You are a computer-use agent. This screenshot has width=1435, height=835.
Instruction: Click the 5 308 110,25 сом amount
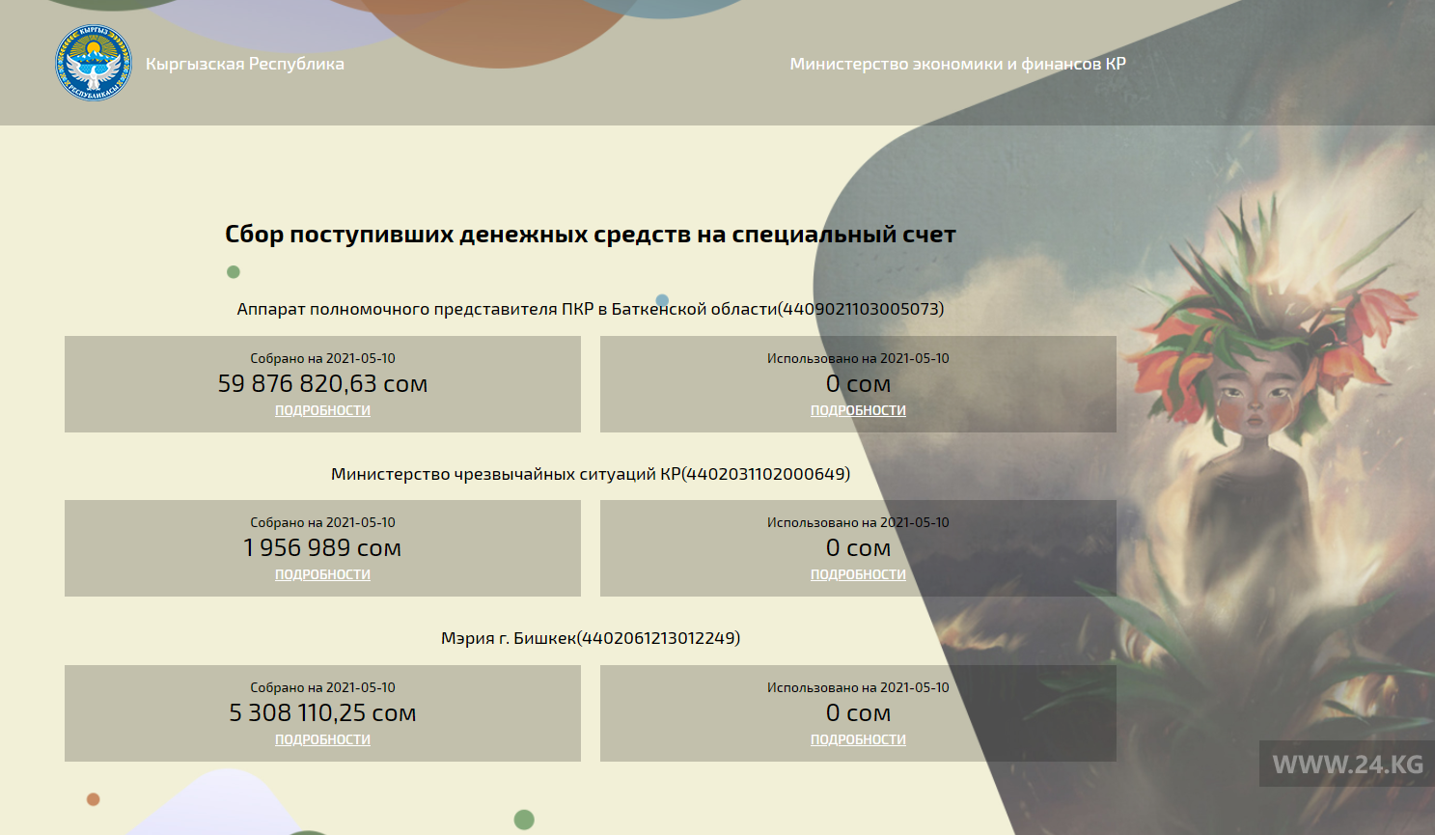pos(322,713)
